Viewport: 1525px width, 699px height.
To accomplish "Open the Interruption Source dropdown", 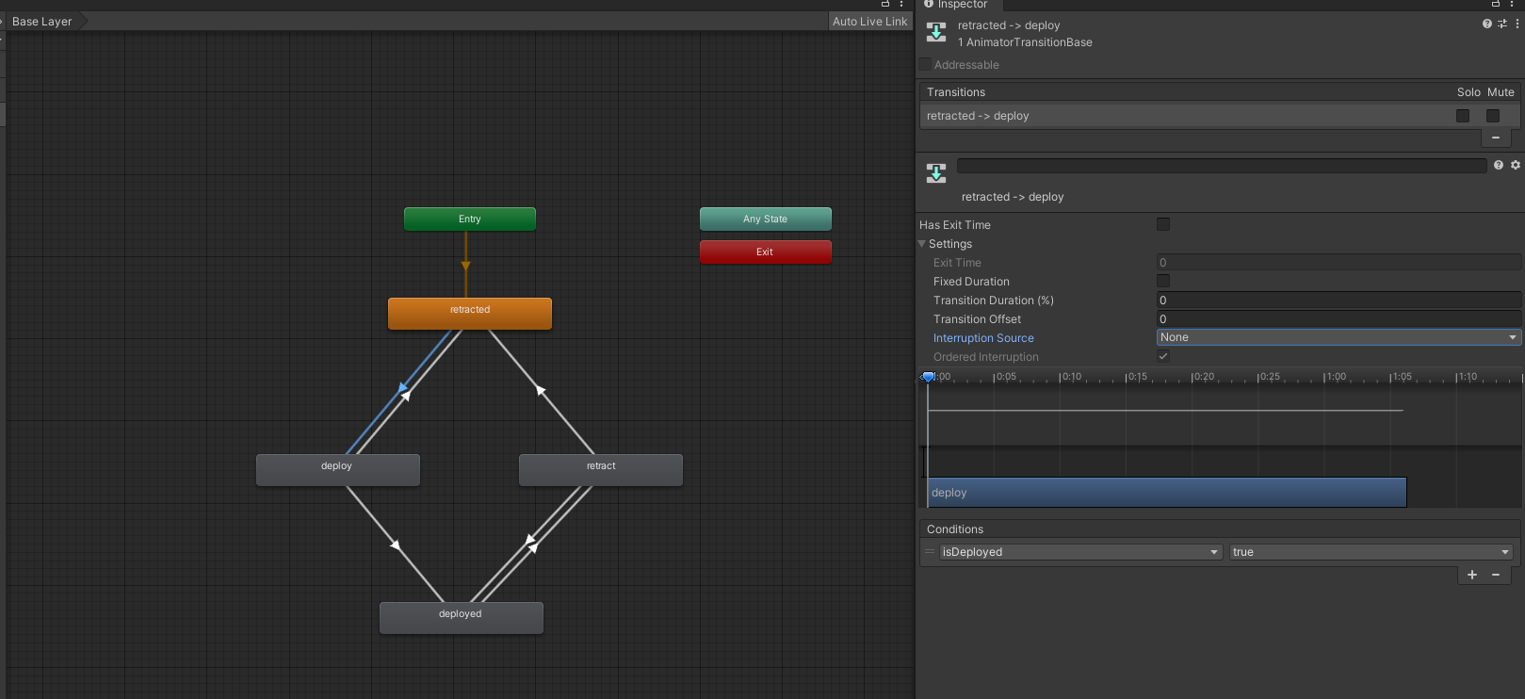I will [x=1338, y=337].
